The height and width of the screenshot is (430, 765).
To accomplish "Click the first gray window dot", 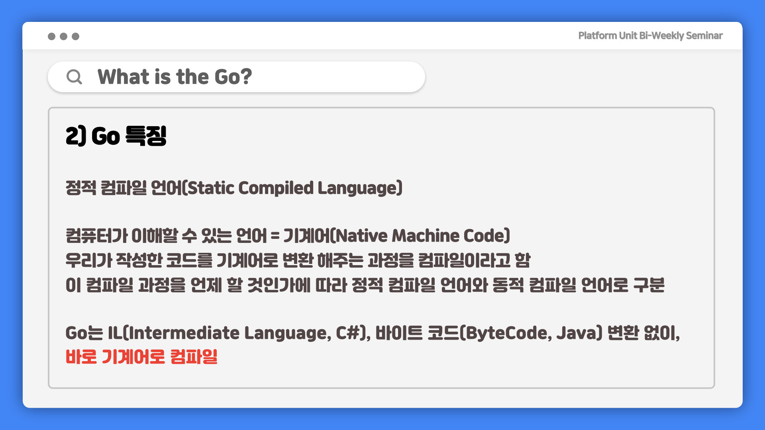I will point(51,37).
